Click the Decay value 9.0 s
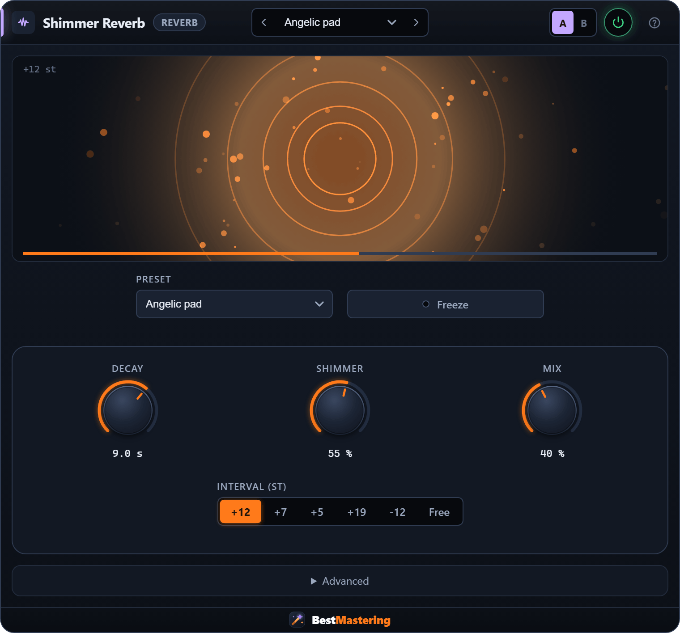Image resolution: width=680 pixels, height=633 pixels. coord(127,453)
